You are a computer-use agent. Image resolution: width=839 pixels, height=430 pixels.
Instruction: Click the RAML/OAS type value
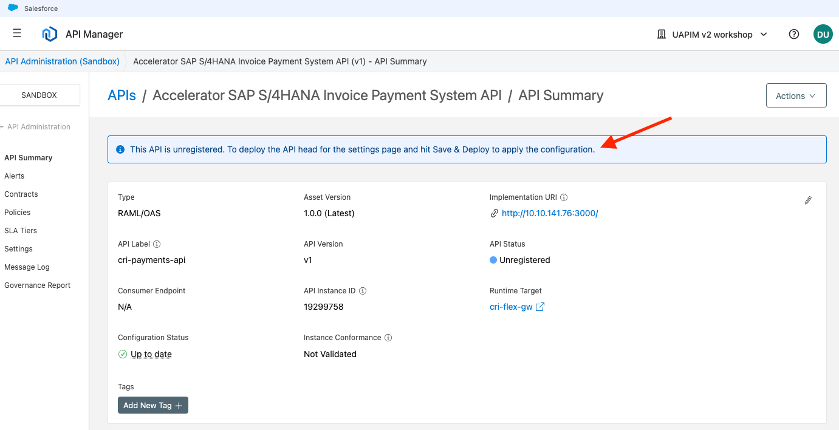point(139,213)
